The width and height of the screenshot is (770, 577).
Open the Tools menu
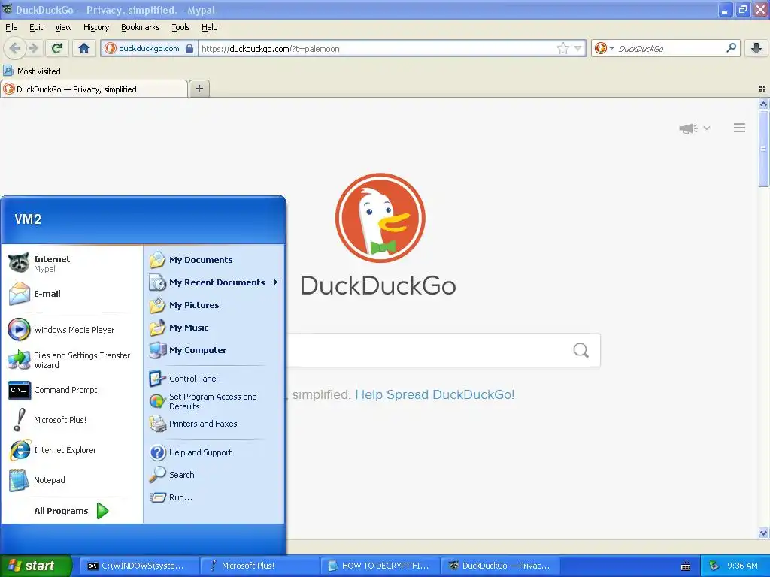[x=180, y=27]
